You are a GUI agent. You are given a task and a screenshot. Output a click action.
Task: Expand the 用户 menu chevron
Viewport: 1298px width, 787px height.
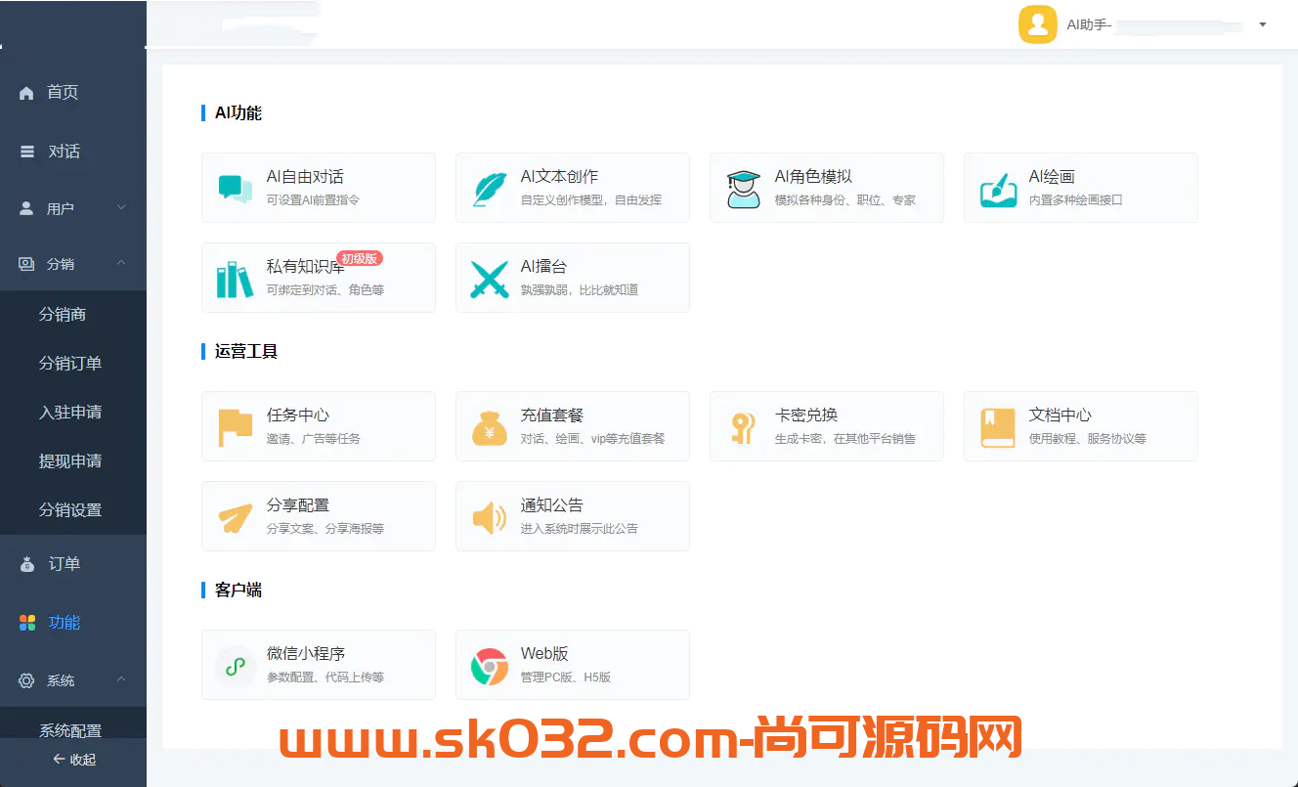point(121,207)
